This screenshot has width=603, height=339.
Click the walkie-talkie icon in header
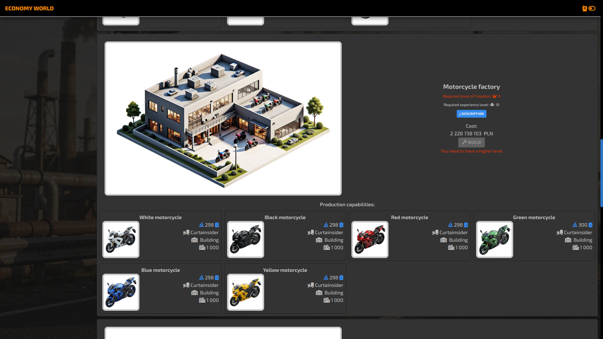[584, 8]
